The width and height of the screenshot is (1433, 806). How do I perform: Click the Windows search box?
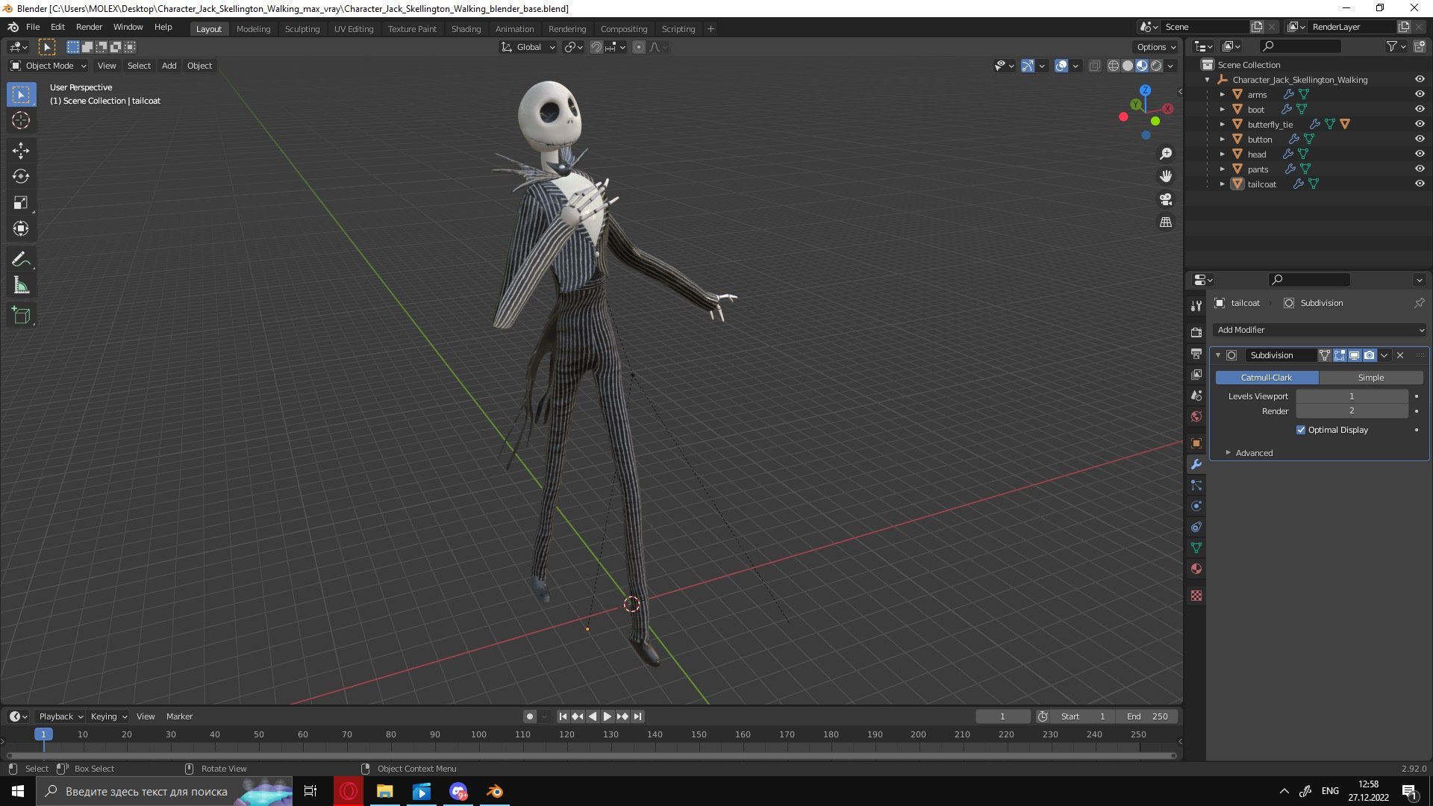pyautogui.click(x=164, y=791)
